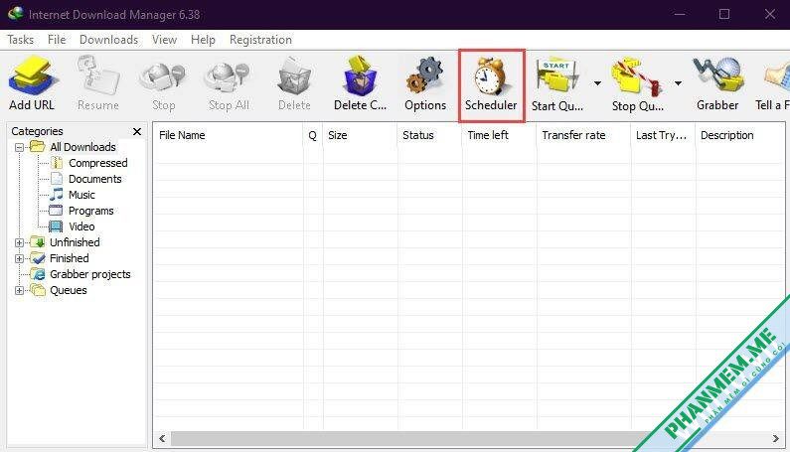Click horizontal scrollbar right arrow

tap(776, 438)
